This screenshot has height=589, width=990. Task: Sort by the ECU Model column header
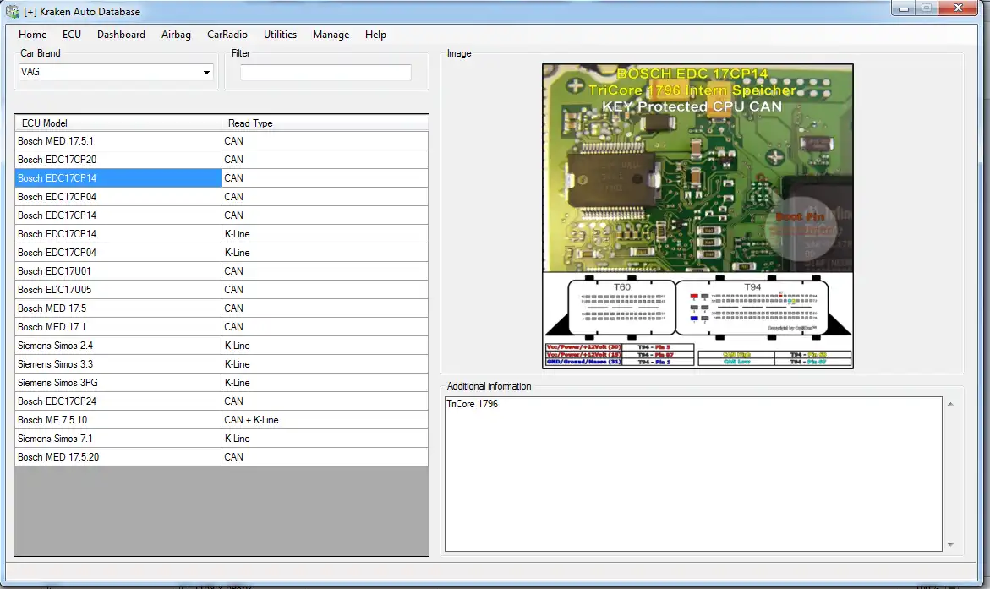118,123
